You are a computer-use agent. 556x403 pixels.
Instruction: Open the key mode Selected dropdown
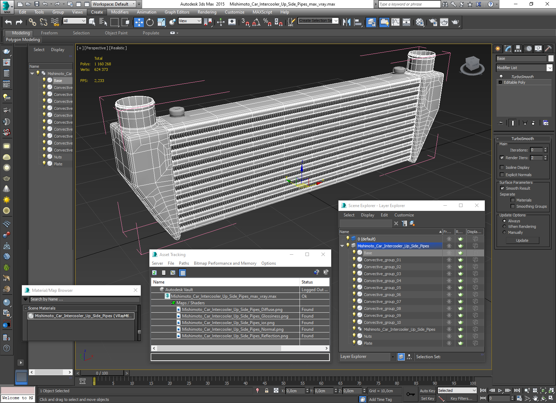pyautogui.click(x=457, y=390)
